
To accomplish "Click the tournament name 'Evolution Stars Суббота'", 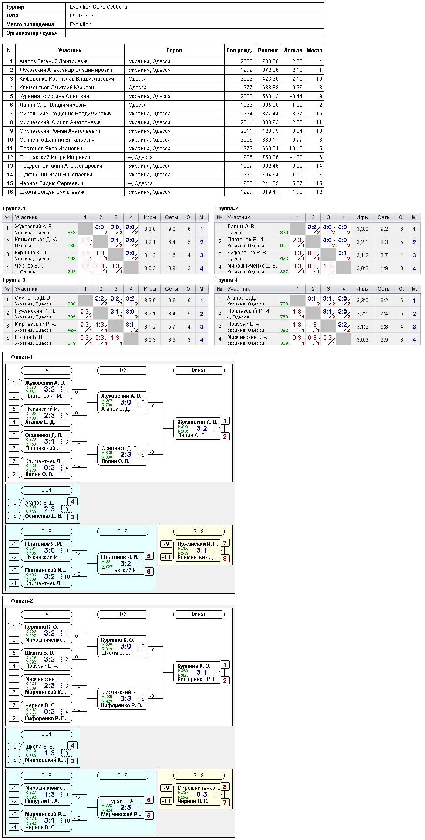I will pos(98,7).
